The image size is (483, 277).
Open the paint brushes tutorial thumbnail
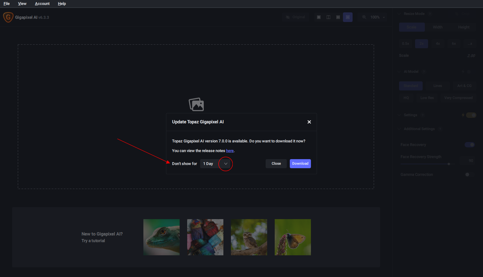click(205, 237)
